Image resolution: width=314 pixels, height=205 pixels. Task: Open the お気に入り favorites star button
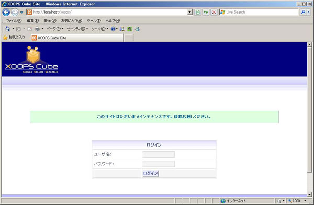[14, 38]
